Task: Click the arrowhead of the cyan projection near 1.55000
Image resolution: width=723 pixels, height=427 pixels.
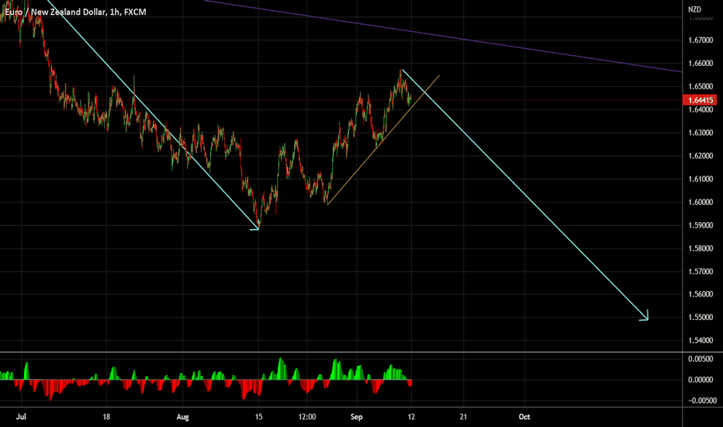Action: 645,316
